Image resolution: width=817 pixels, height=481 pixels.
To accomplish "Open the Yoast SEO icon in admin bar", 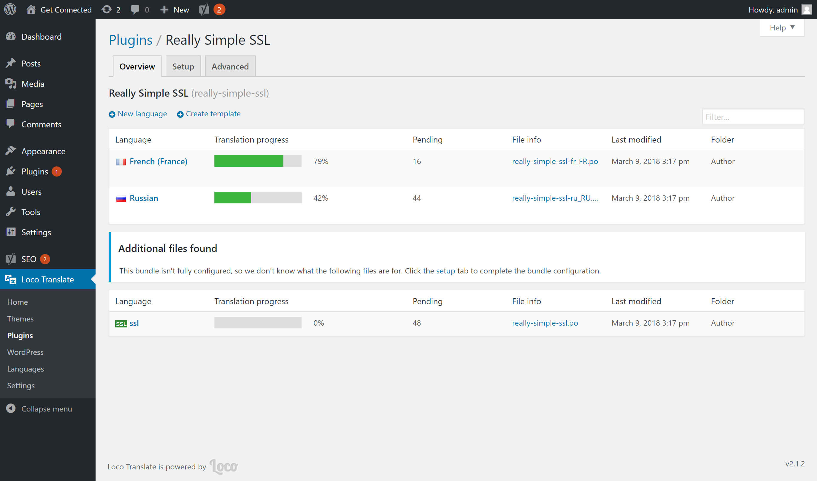I will pyautogui.click(x=204, y=10).
